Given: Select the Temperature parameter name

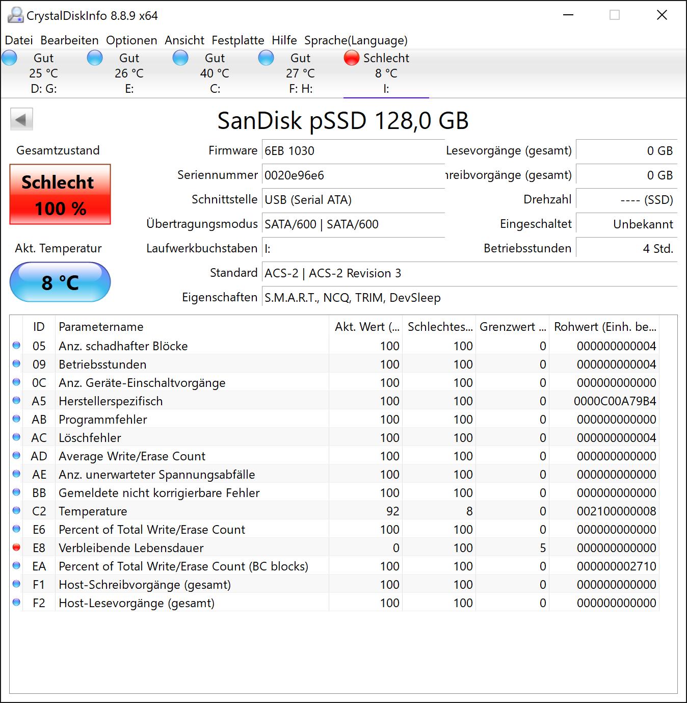Looking at the screenshot, I should [93, 511].
